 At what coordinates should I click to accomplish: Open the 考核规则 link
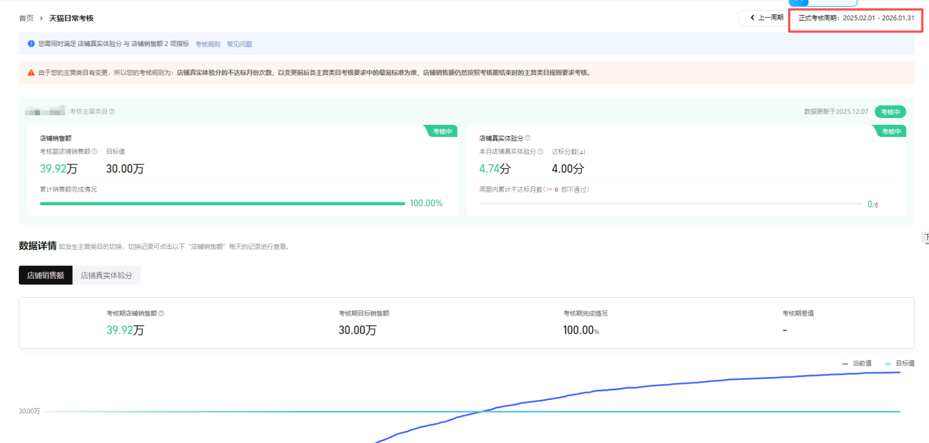207,44
